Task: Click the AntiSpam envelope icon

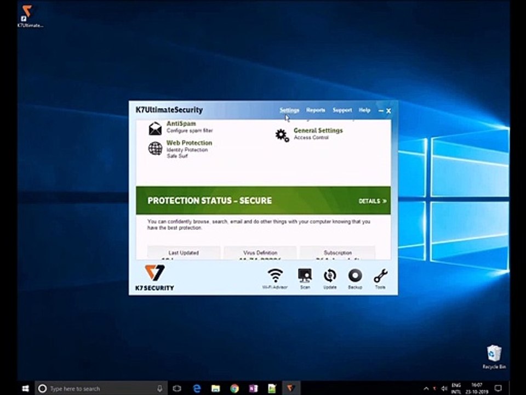Action: click(155, 128)
